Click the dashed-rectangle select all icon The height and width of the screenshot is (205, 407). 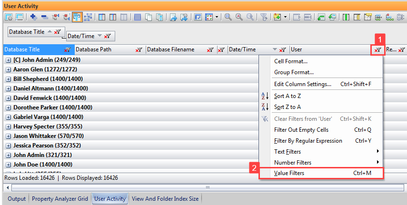[137, 17]
